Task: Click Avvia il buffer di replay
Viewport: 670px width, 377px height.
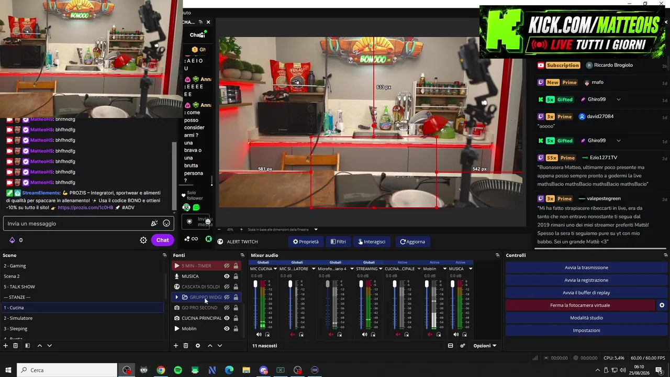Action: [586, 293]
